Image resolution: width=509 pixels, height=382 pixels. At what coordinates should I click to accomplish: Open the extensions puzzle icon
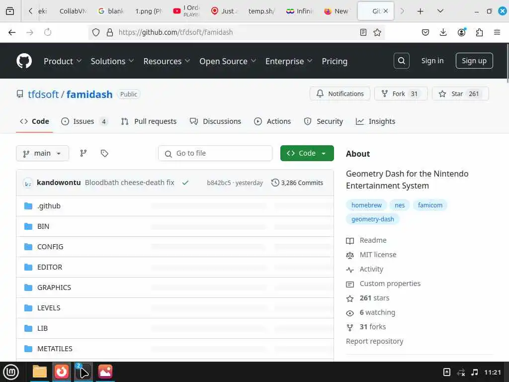click(x=479, y=32)
